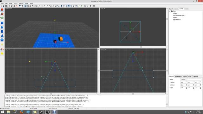Toggle the highlighted view mode sphere icon
Screen dimensions: 203x114
[69, 6]
